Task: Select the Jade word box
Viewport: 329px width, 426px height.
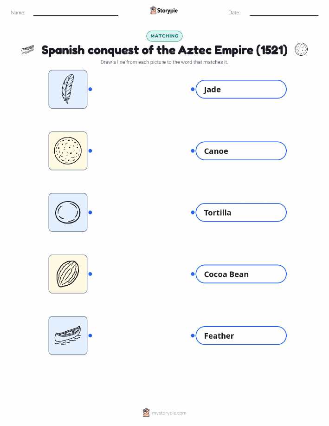Action: click(241, 89)
